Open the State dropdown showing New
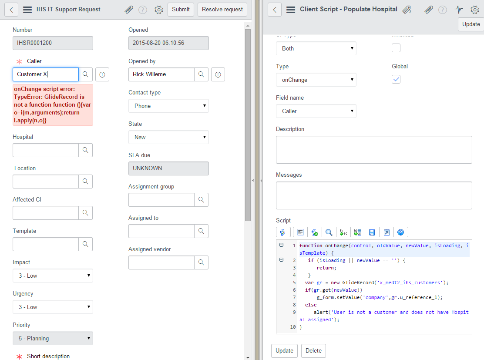Image resolution: width=484 pixels, height=360 pixels. click(168, 137)
